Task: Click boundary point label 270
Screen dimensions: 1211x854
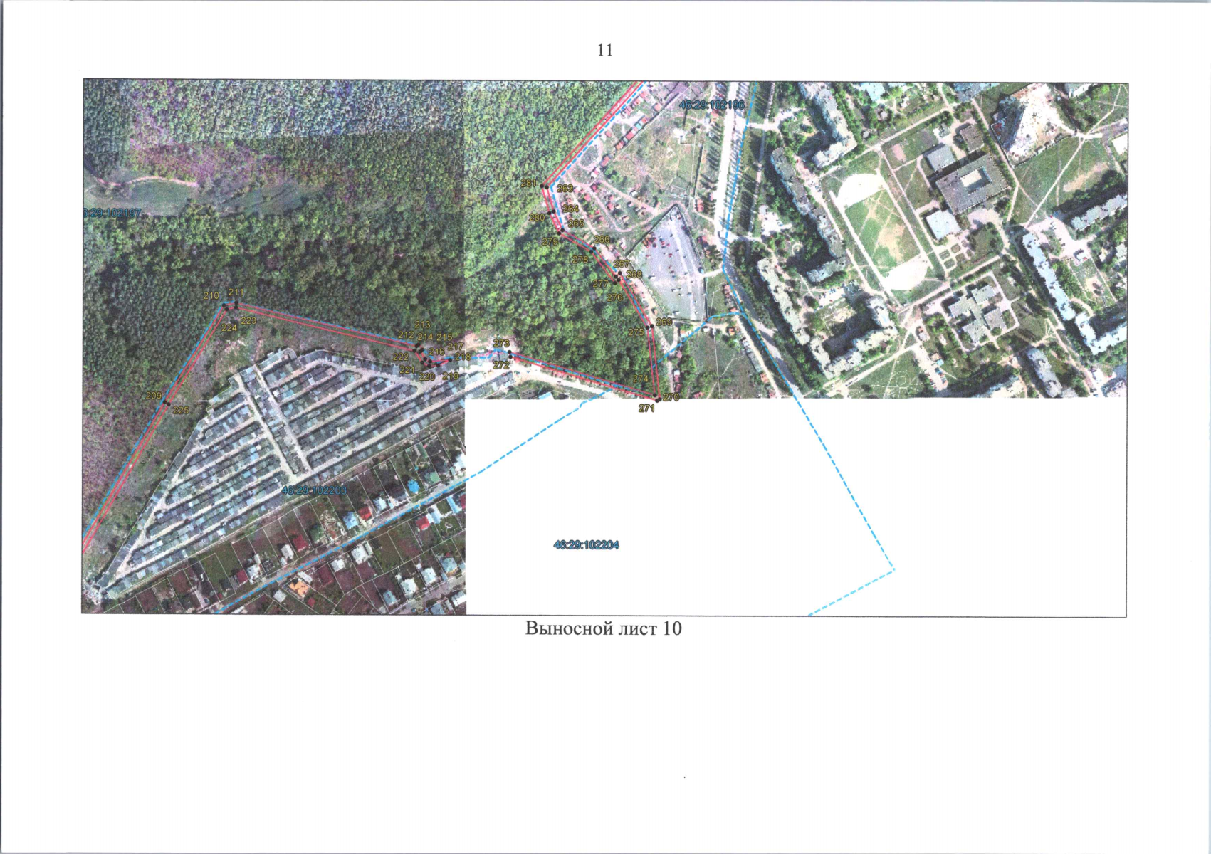Action: (x=671, y=398)
